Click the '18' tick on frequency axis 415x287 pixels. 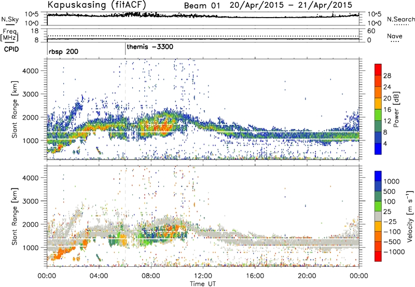click(35, 31)
